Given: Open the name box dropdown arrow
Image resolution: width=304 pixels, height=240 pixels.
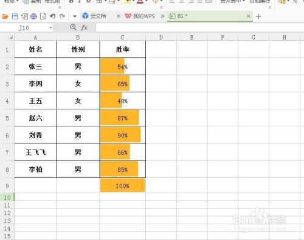Looking at the screenshot, I should click(50, 27).
